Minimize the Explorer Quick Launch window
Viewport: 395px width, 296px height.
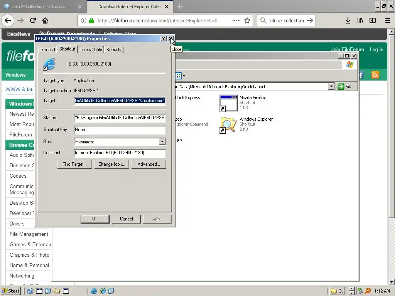[340, 55]
